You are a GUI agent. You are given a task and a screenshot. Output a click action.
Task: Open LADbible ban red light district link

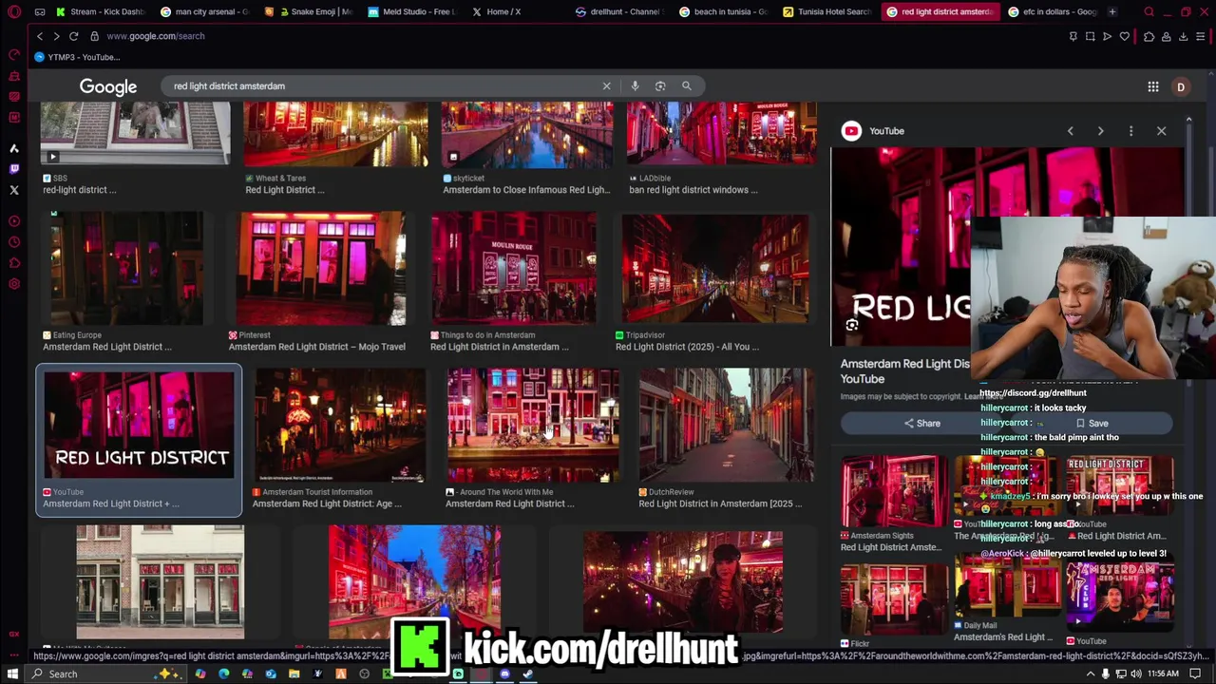tap(693, 190)
